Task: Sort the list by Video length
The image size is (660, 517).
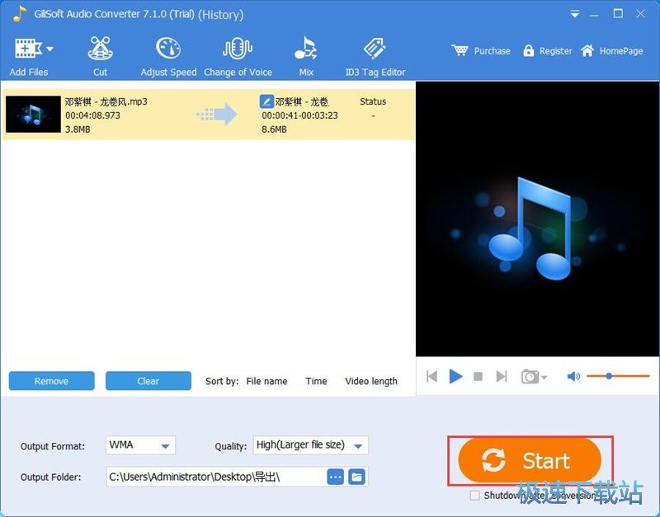Action: click(371, 381)
